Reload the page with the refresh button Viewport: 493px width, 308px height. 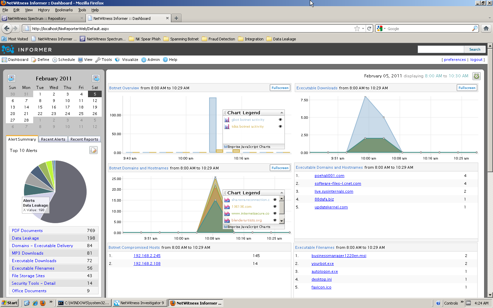point(369,28)
